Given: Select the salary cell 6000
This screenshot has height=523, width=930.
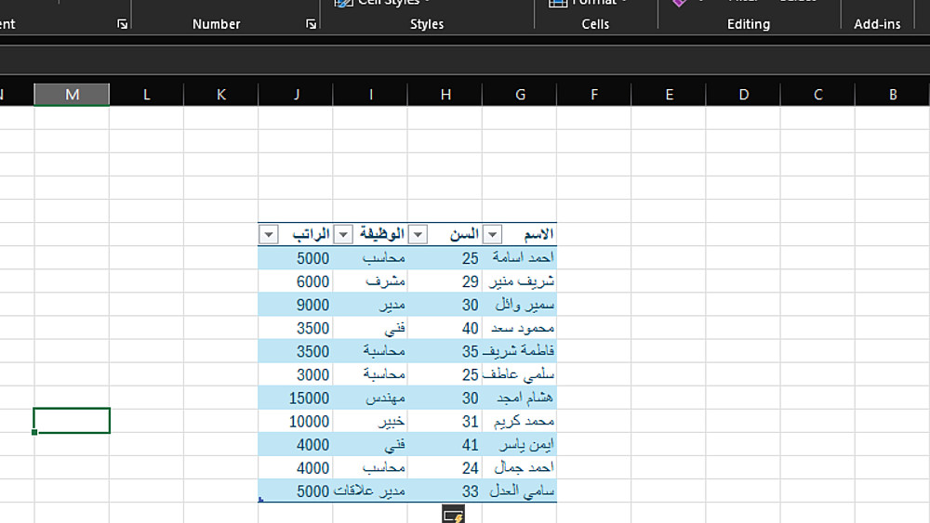Looking at the screenshot, I should (296, 281).
